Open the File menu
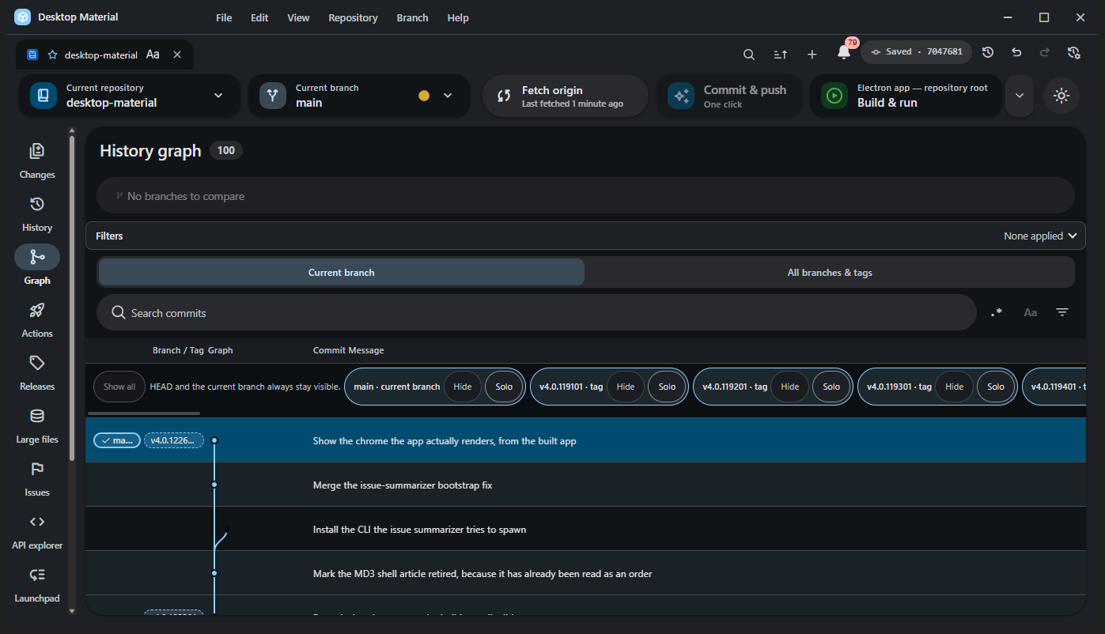Viewport: 1105px width, 634px height. coord(224,17)
